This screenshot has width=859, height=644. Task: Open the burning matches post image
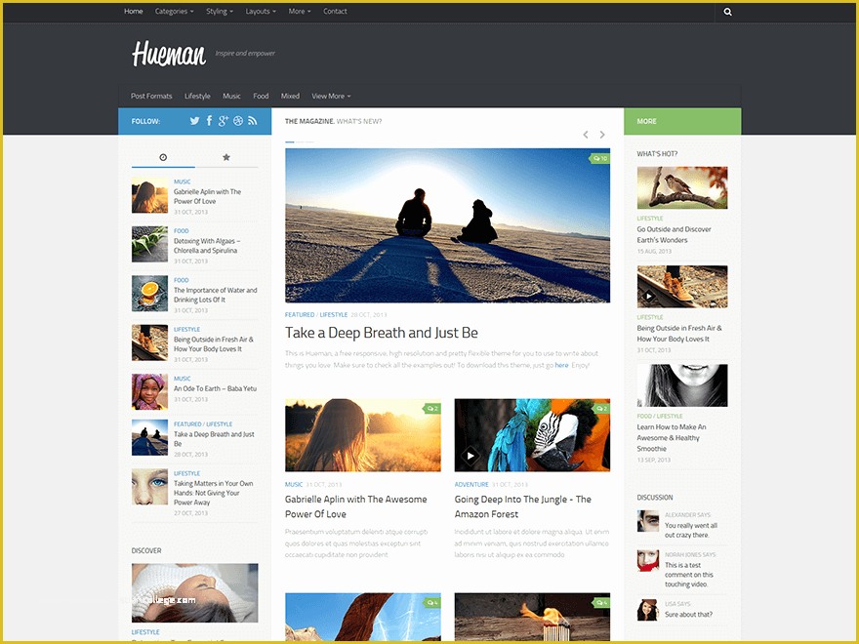tap(532, 617)
